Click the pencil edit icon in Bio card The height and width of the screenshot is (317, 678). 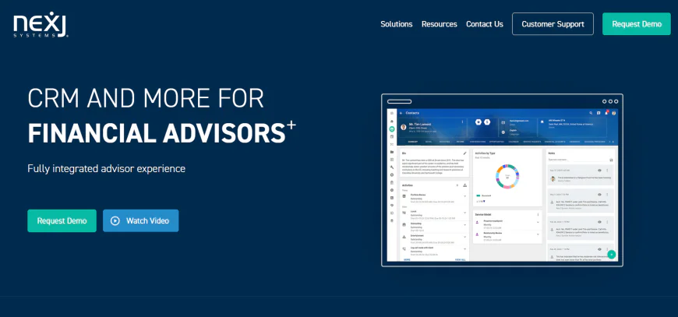(x=464, y=153)
